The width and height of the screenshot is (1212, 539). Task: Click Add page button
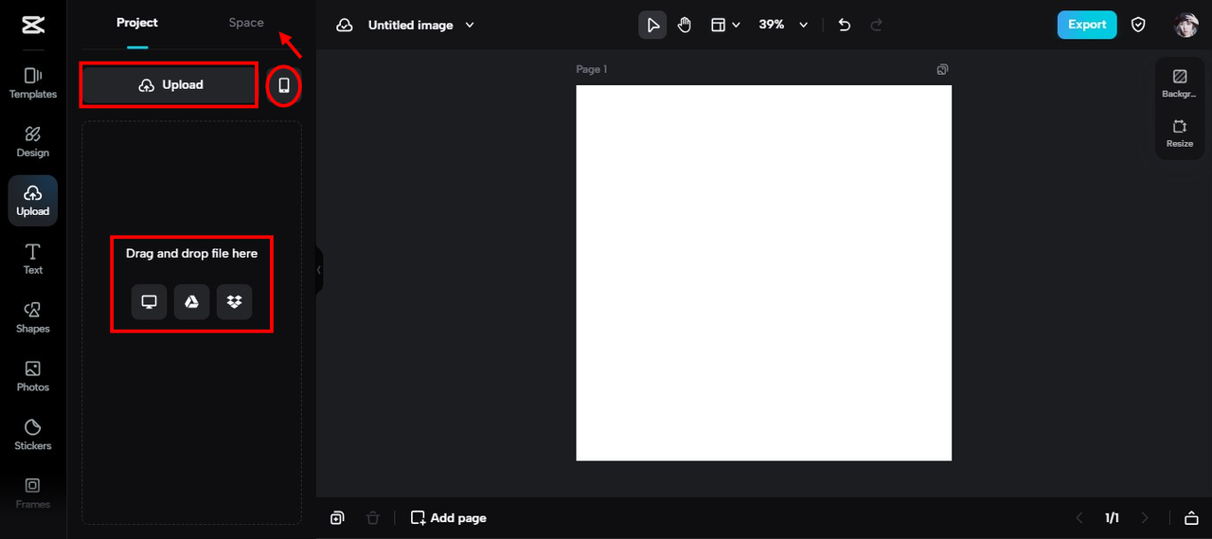(x=448, y=517)
